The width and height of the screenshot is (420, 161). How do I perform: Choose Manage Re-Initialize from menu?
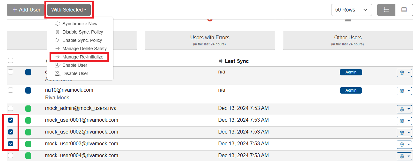coord(82,57)
